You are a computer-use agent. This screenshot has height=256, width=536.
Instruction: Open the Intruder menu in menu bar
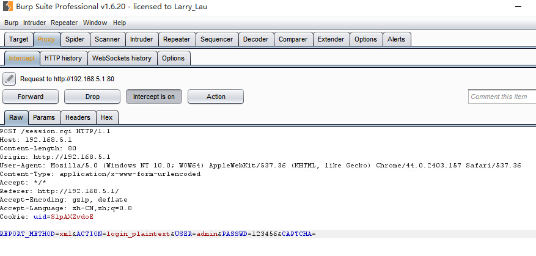click(x=34, y=23)
